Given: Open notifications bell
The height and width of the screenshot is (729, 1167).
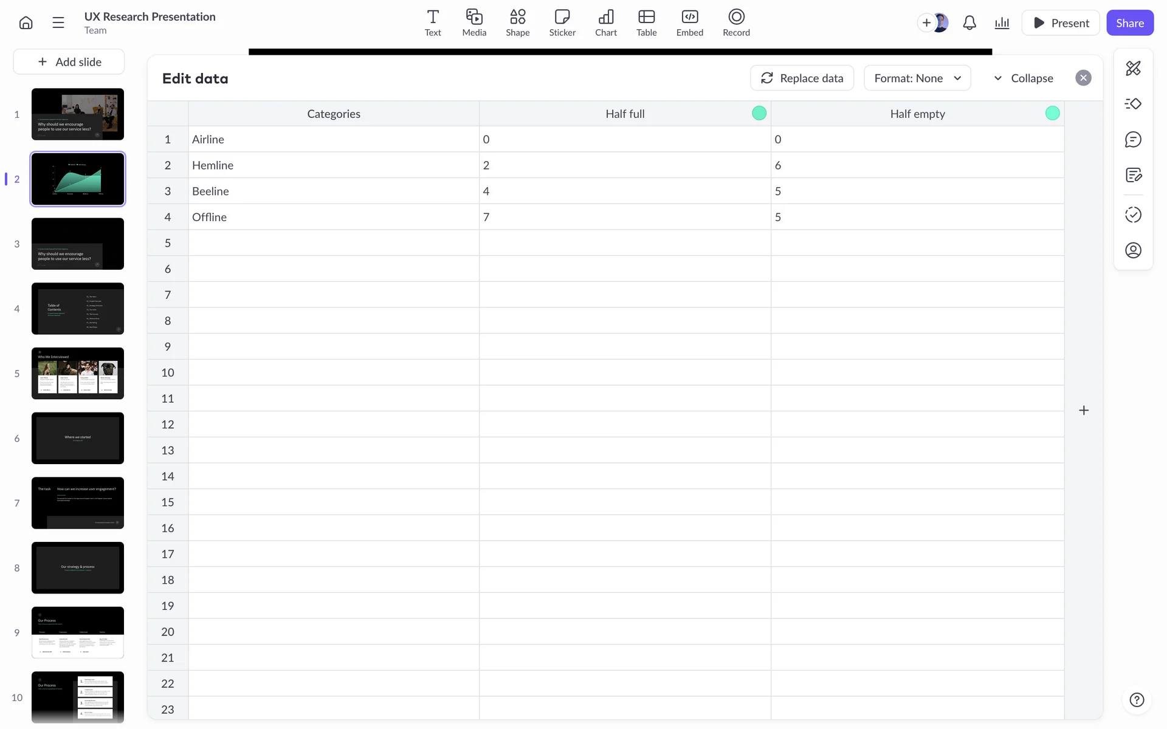Looking at the screenshot, I should tap(969, 23).
